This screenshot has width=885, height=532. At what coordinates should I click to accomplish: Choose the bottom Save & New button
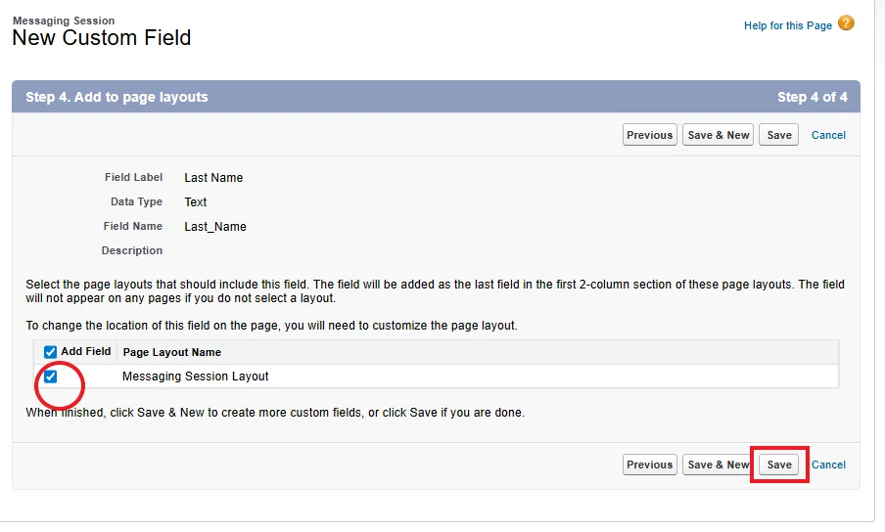[x=718, y=465]
